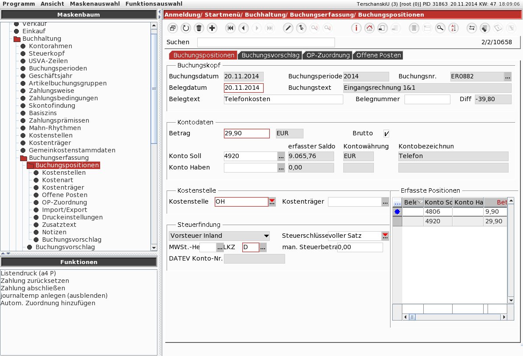The height and width of the screenshot is (356, 523).
Task: Click the magnifier search icon in toolbar
Action: (x=440, y=28)
